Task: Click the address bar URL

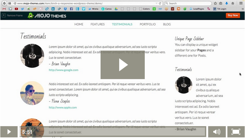Action: click(60, 3)
